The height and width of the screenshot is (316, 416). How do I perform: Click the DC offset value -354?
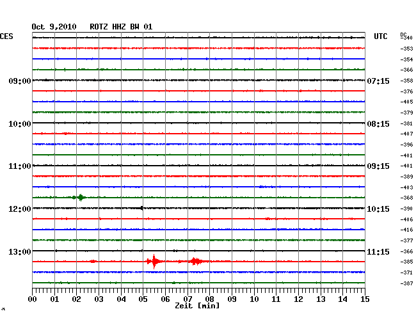click(406, 59)
